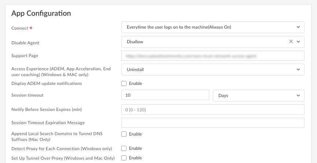The width and height of the screenshot is (317, 163).
Task: Click the Disable Agent label
Action: tap(25, 43)
